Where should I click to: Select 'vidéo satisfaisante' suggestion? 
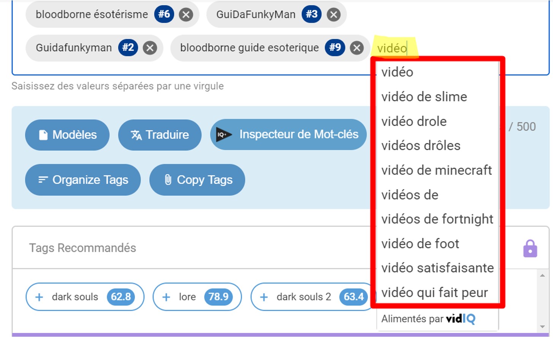point(437,268)
